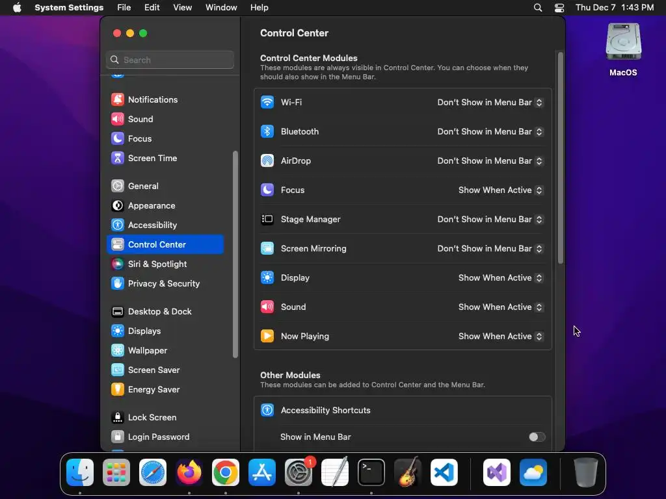The height and width of the screenshot is (499, 666).
Task: Open Lock Screen settings
Action: tap(165, 418)
